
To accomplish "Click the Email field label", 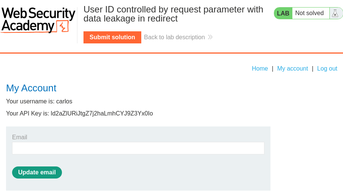I will point(20,137).
